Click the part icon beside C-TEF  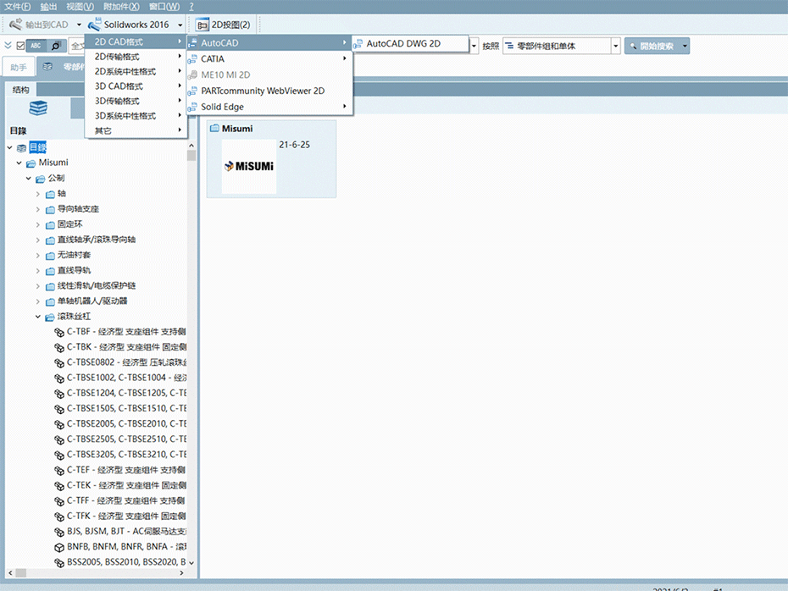[x=59, y=470]
